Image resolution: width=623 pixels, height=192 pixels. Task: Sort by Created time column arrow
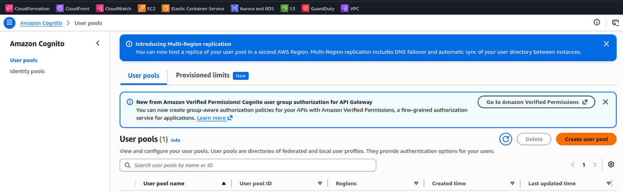tap(513, 183)
